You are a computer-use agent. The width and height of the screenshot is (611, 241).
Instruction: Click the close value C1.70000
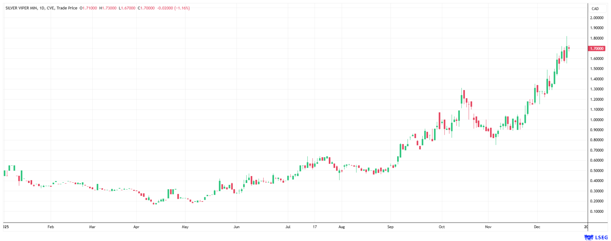tap(146, 8)
